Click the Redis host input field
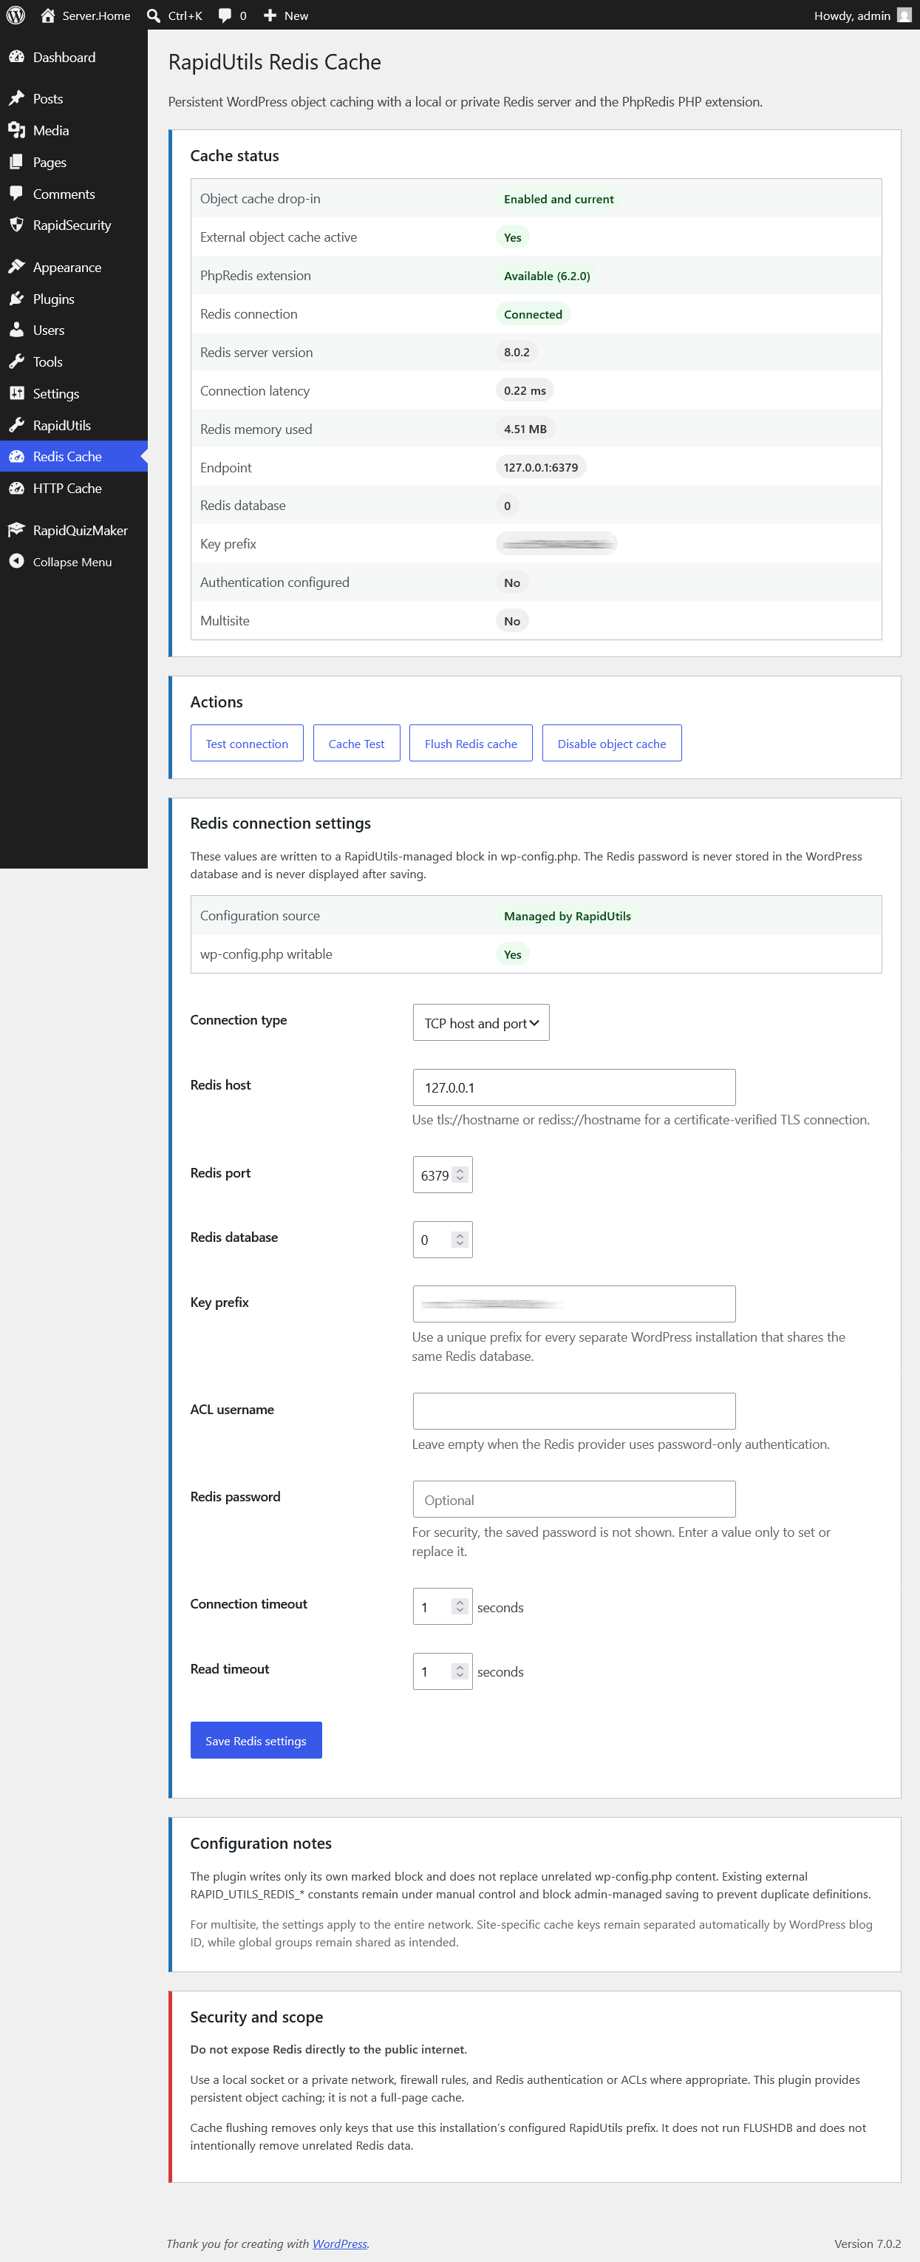The height and width of the screenshot is (2262, 920). pyautogui.click(x=574, y=1087)
